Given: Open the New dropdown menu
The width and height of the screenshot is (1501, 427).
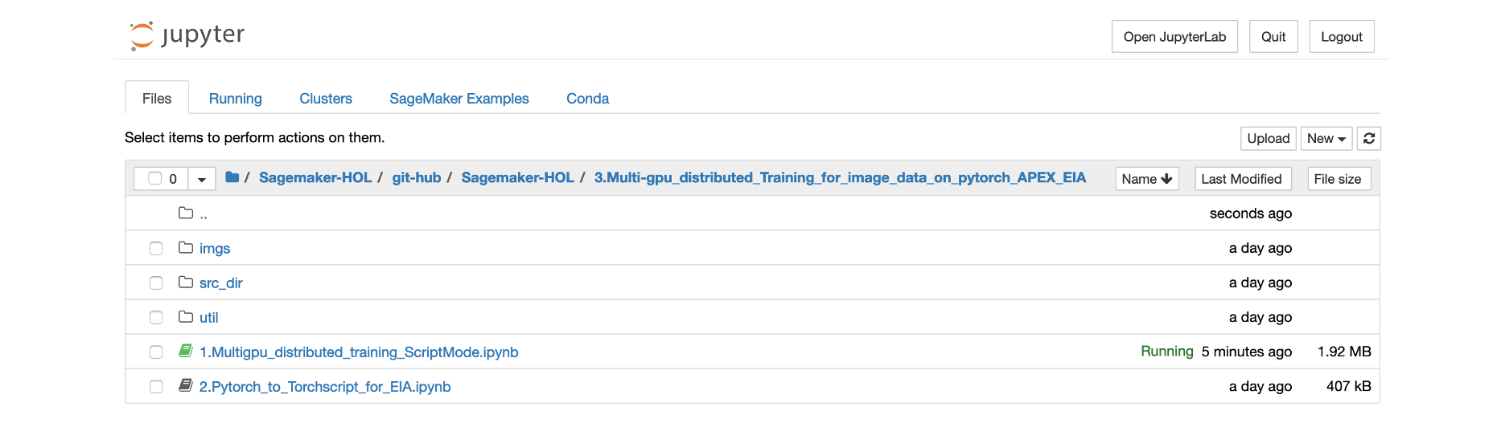Looking at the screenshot, I should point(1326,138).
